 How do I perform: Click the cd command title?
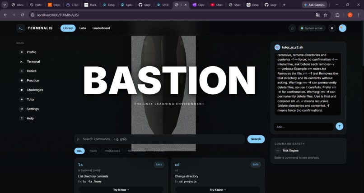(x=177, y=165)
